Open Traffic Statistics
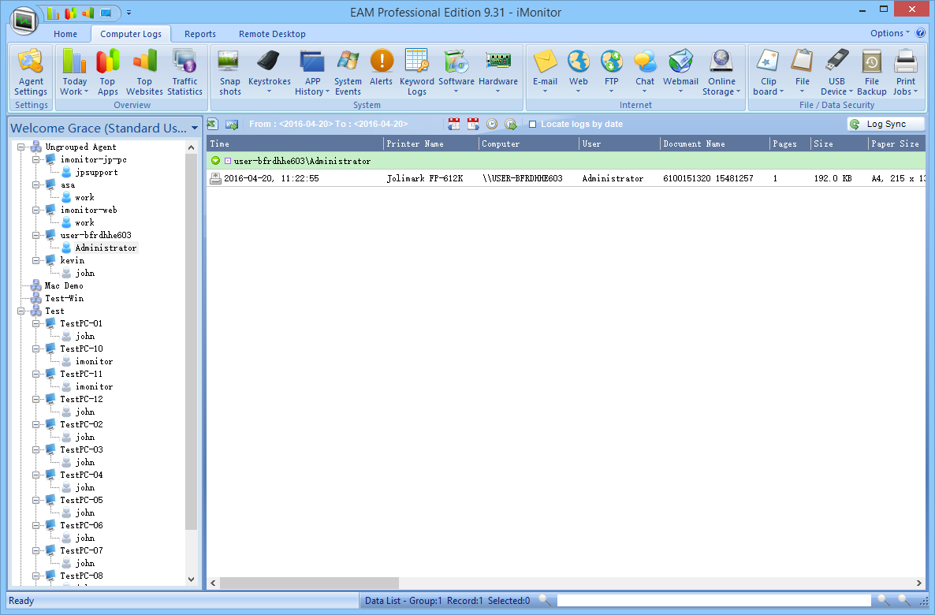 click(184, 72)
